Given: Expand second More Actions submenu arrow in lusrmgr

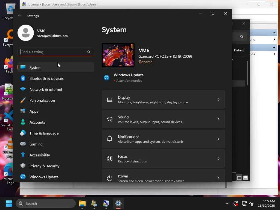Looking at the screenshot, I should click(x=274, y=54).
